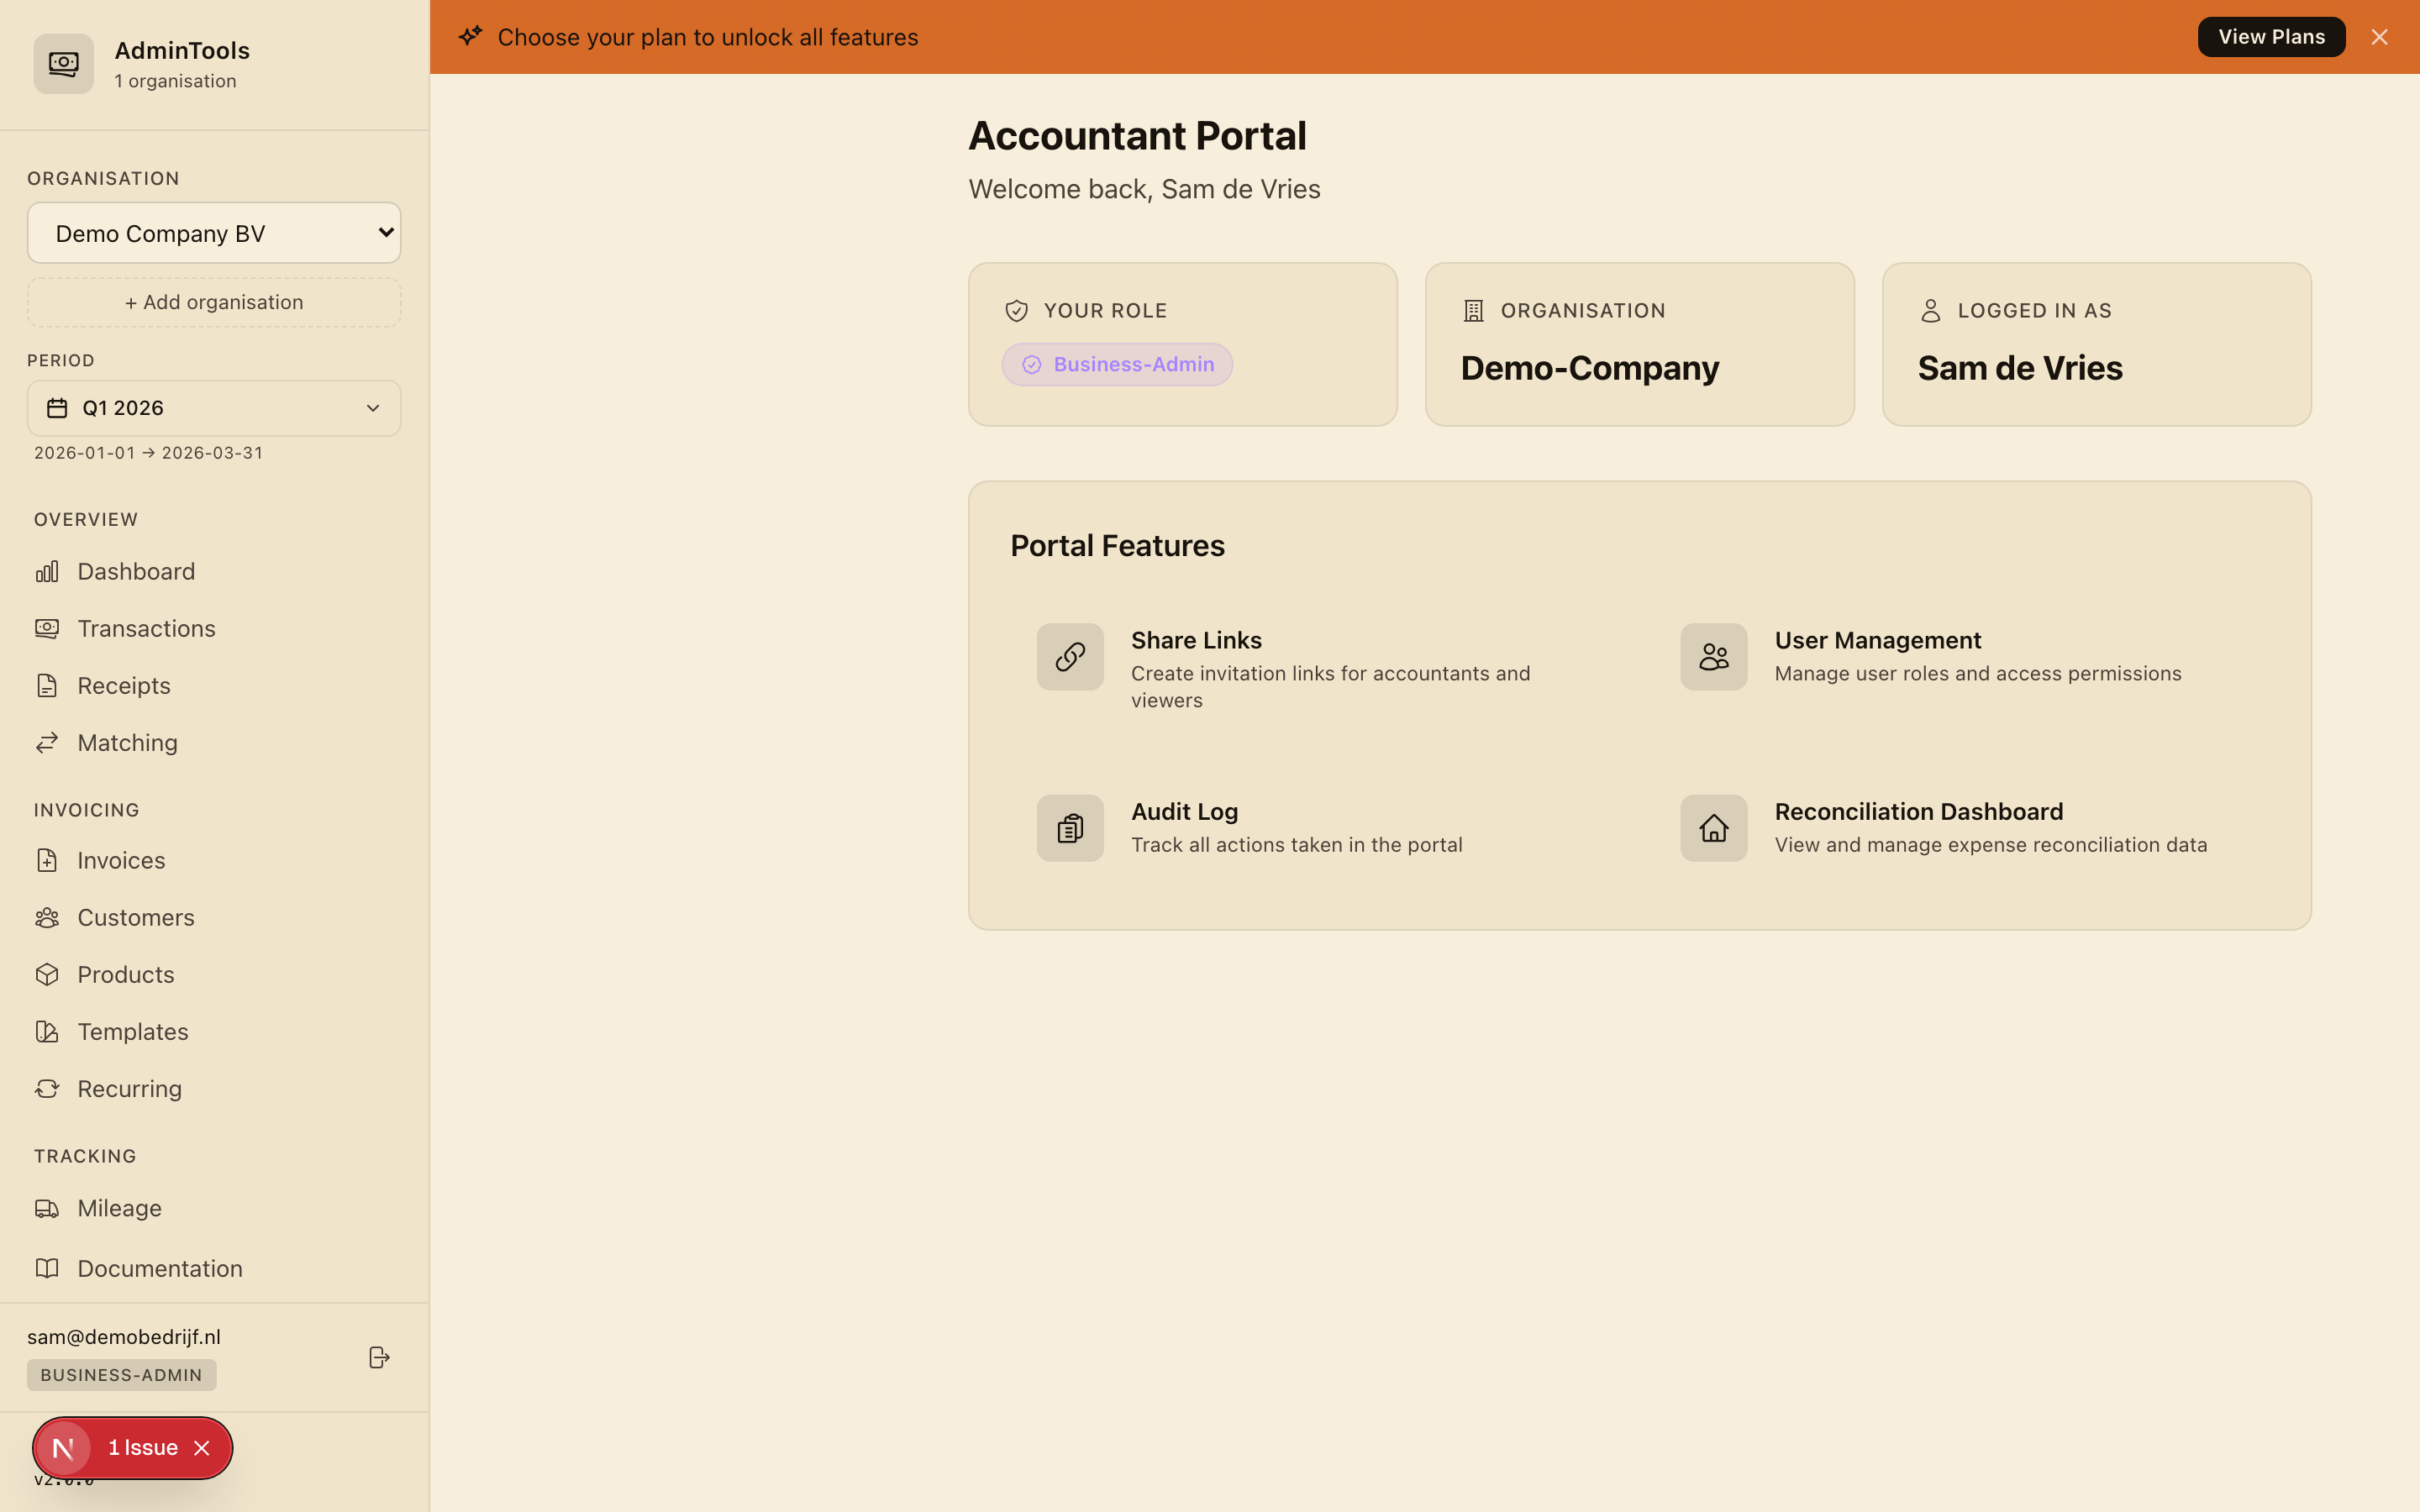Click the Share Links chain icon
This screenshot has width=2420, height=1512.
pos(1070,657)
